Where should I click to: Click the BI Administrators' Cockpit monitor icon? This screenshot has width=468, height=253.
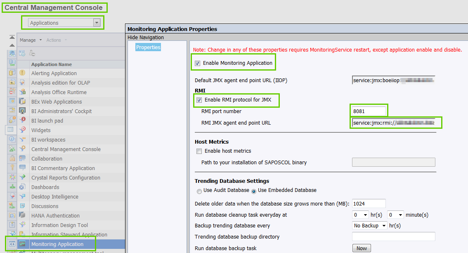pos(22,111)
